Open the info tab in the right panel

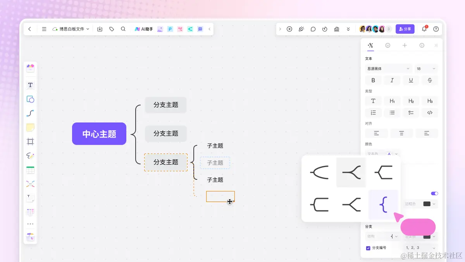click(422, 45)
